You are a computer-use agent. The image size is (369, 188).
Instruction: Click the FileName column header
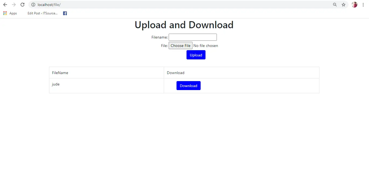60,72
